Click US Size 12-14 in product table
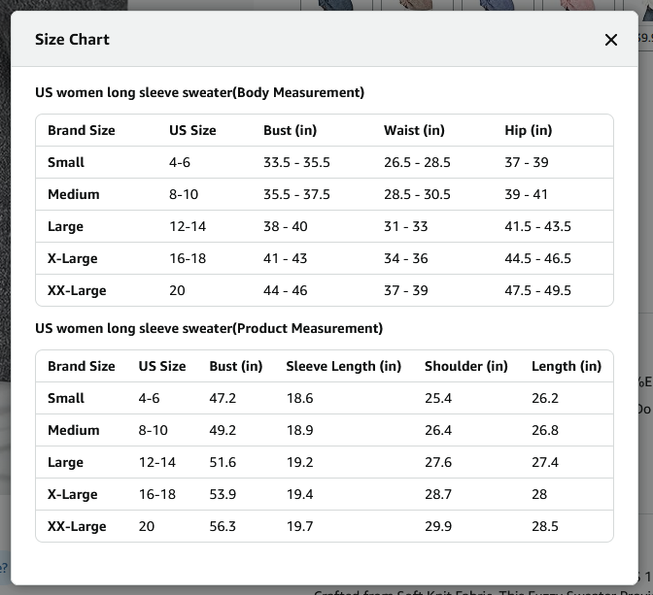 pyautogui.click(x=157, y=462)
